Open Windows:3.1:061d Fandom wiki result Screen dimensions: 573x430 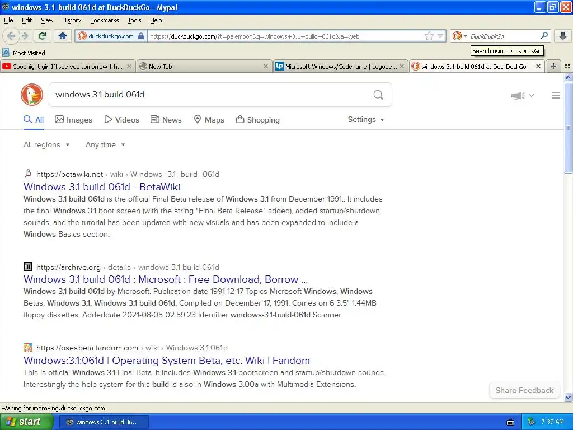(x=167, y=361)
